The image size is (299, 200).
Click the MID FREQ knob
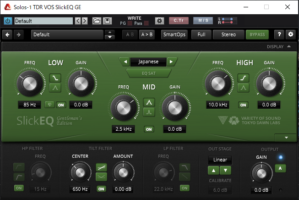click(124, 108)
